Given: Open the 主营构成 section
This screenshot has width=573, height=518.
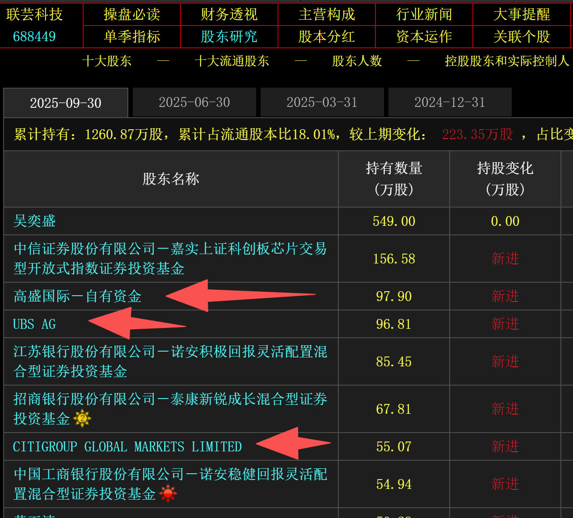Looking at the screenshot, I should tap(327, 14).
